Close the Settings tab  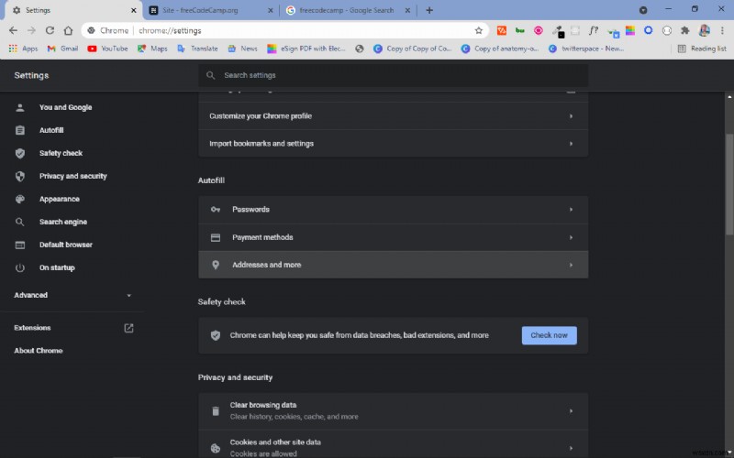tap(133, 10)
